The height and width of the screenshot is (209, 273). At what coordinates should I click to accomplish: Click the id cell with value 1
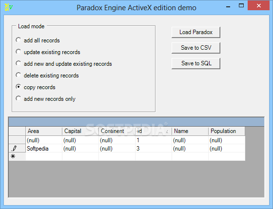pyautogui.click(x=154, y=140)
